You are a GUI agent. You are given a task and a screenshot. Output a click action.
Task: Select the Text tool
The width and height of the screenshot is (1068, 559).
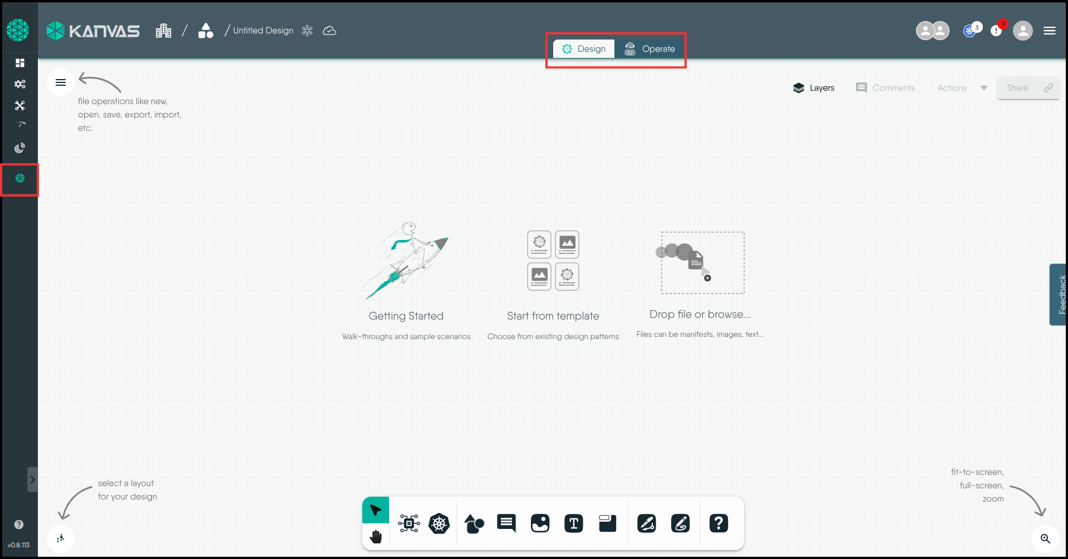pyautogui.click(x=574, y=523)
